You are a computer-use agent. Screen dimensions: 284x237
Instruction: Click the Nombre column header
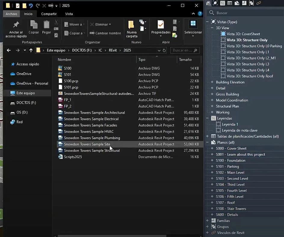coord(96,60)
